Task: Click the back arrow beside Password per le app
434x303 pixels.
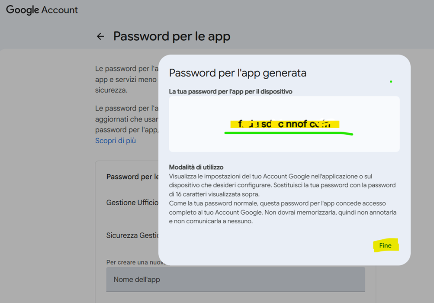Action: (100, 37)
